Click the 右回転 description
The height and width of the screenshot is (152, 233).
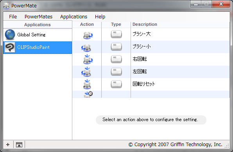140,59
